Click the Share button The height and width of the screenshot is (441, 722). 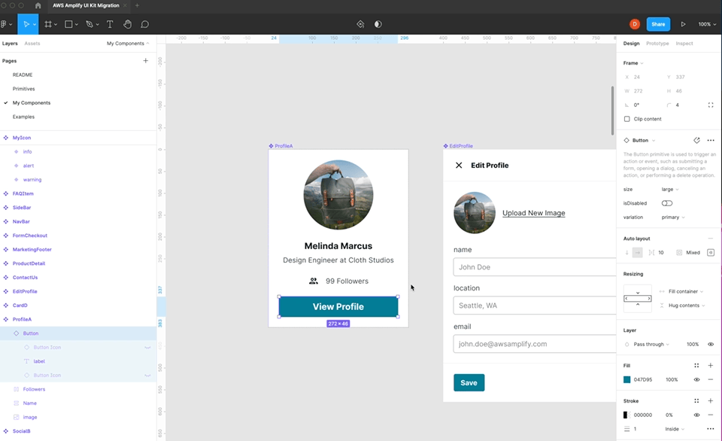point(658,23)
